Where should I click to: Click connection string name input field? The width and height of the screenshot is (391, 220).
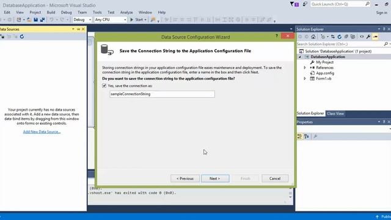[x=162, y=94]
